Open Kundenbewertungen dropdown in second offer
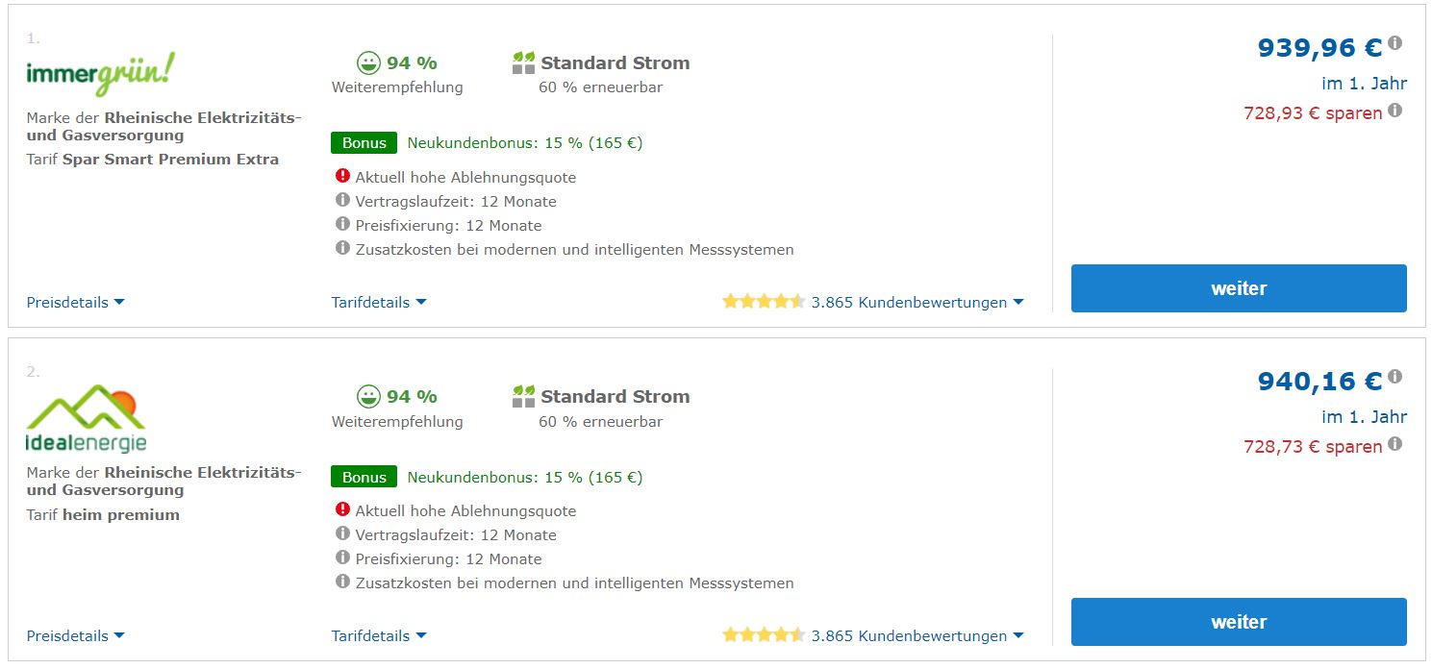 tap(917, 635)
